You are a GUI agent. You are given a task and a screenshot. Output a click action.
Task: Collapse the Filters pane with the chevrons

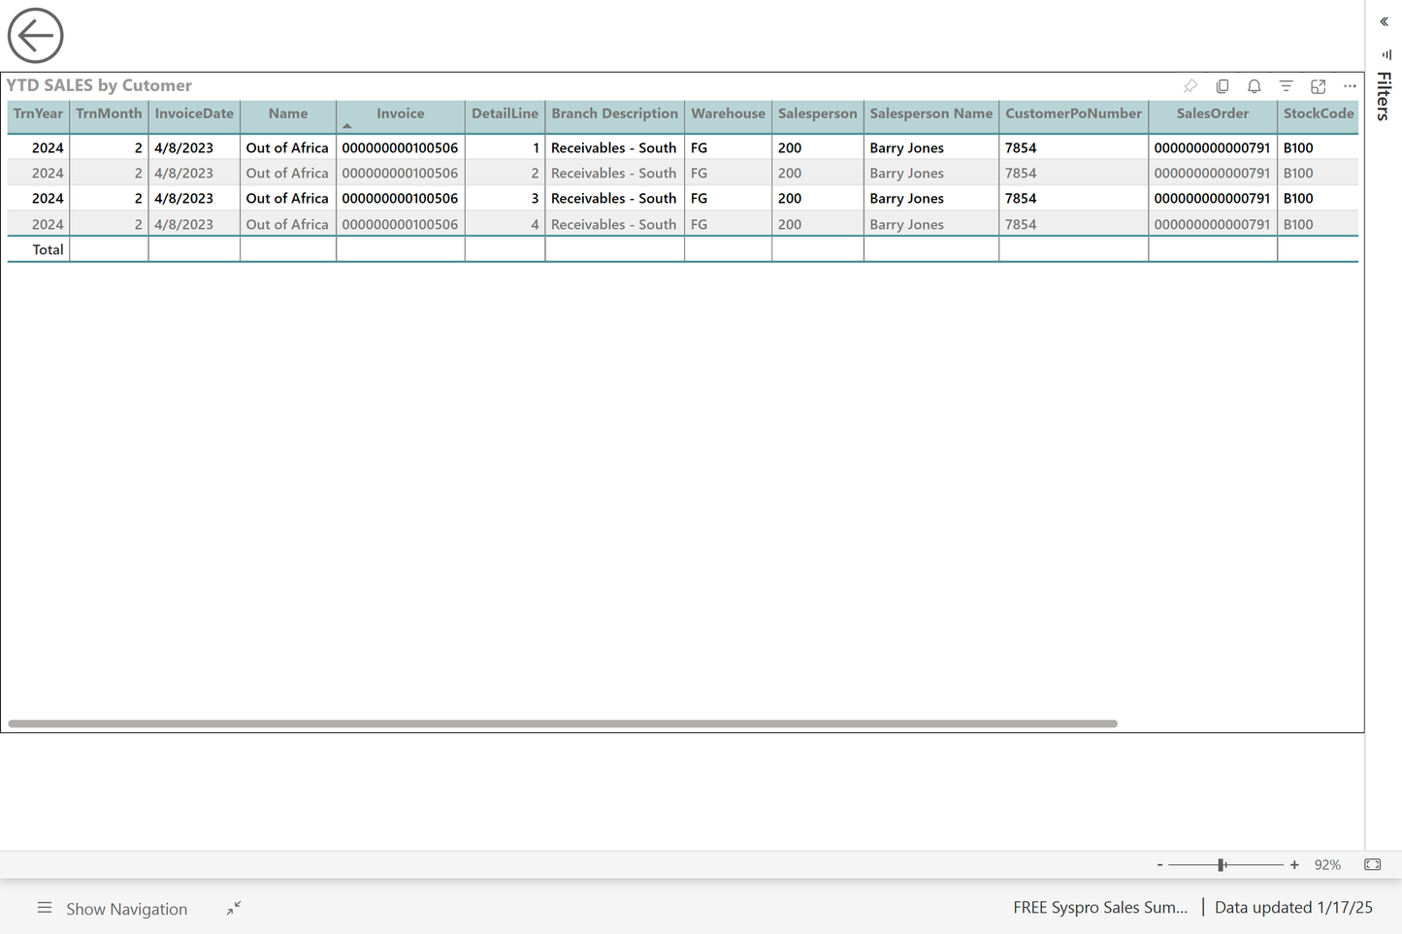tap(1384, 21)
